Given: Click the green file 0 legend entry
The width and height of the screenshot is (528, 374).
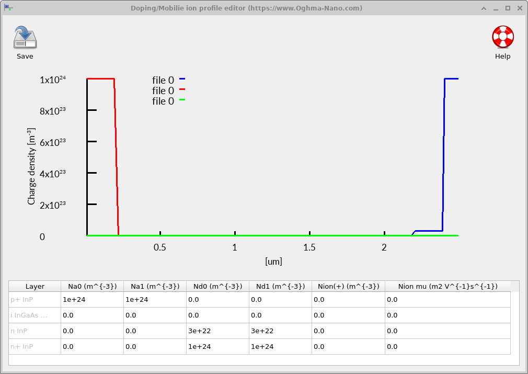Looking at the screenshot, I should click(x=168, y=101).
